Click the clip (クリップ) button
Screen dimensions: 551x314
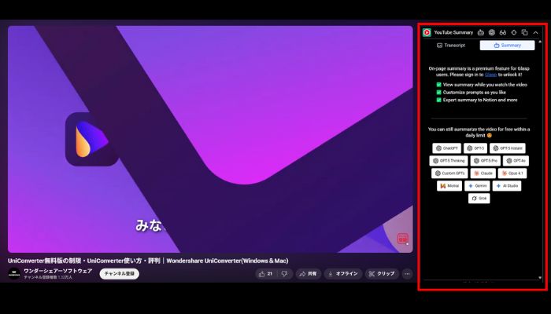click(x=382, y=274)
